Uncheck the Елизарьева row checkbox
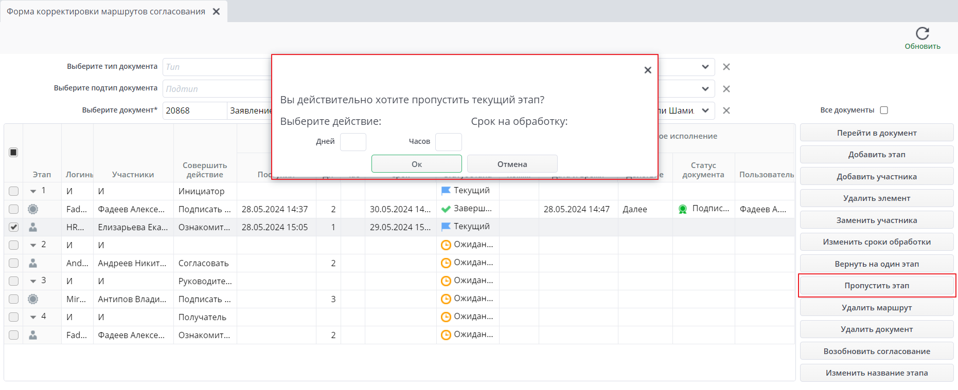 [13, 227]
